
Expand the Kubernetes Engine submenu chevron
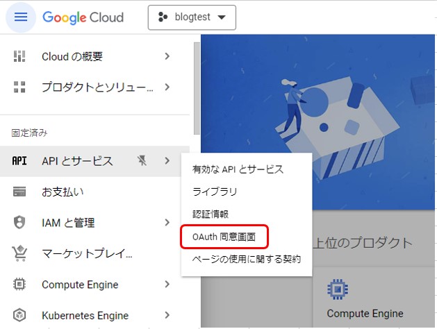167,315
